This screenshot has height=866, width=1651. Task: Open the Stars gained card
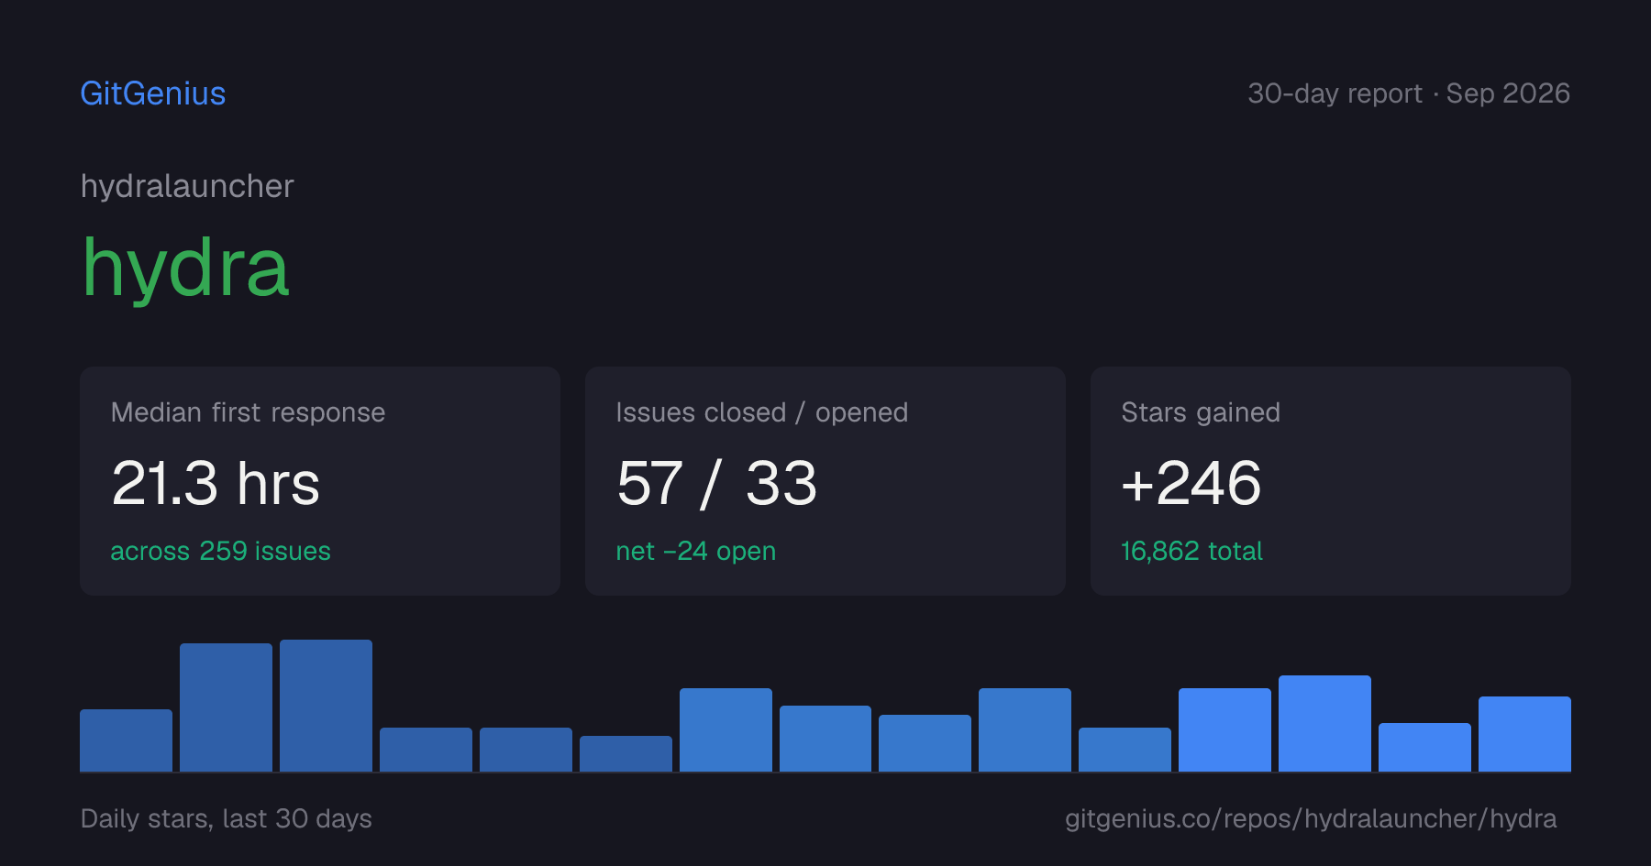click(1331, 481)
